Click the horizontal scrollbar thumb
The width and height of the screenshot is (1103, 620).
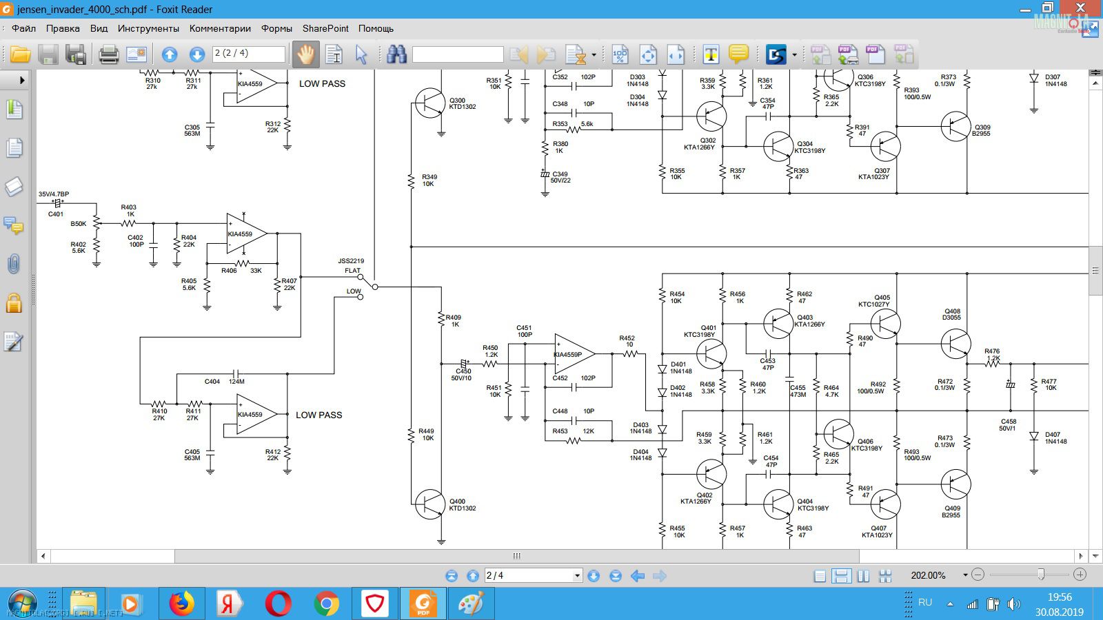pos(516,556)
